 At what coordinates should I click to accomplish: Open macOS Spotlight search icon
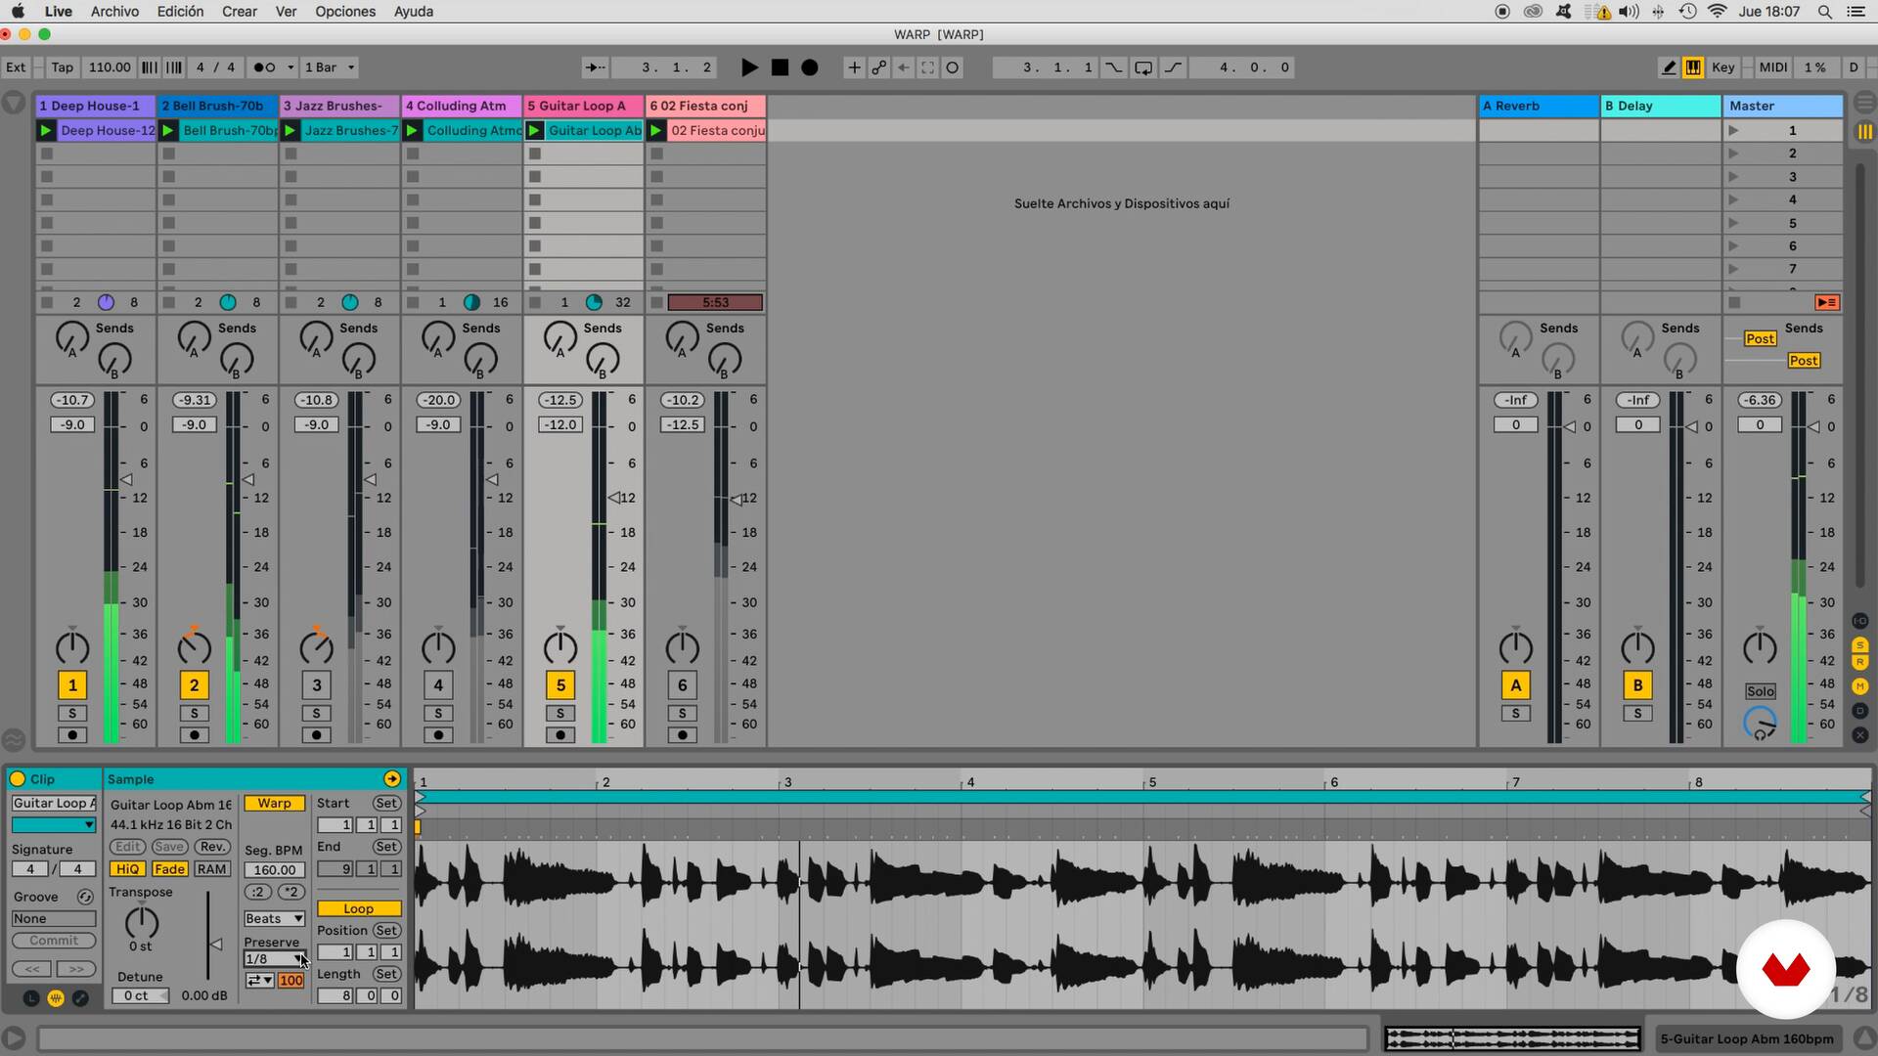pyautogui.click(x=1824, y=12)
